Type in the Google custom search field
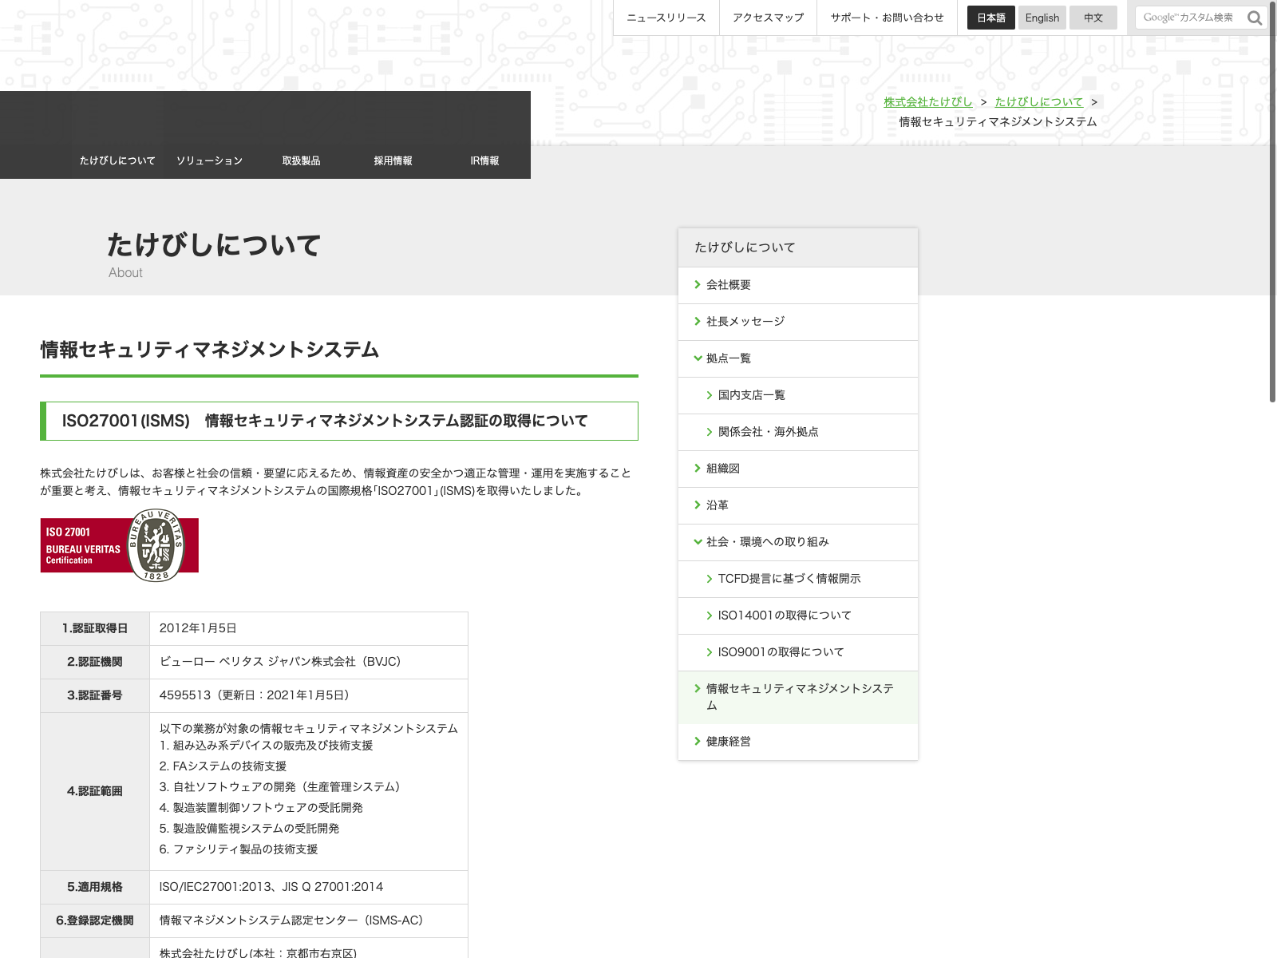The width and height of the screenshot is (1277, 958). (1188, 18)
